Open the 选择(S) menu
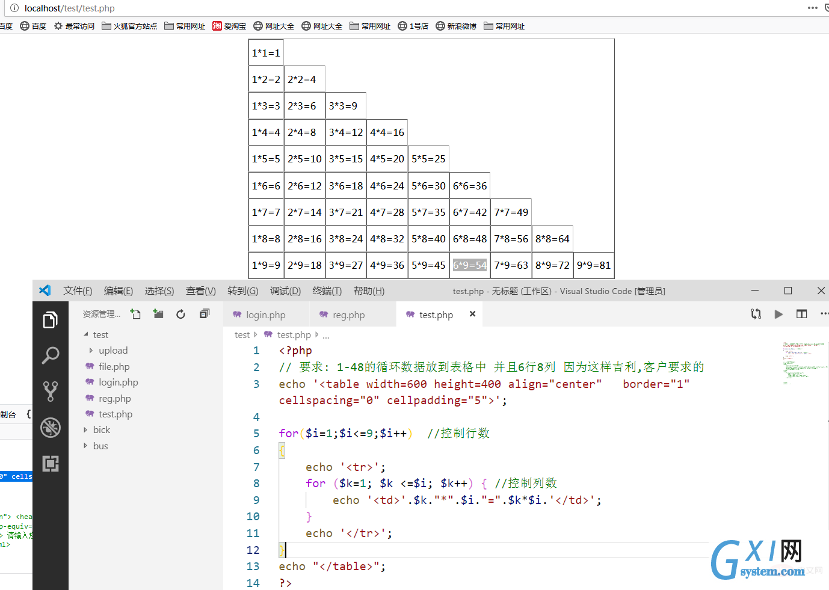829x590 pixels. click(x=159, y=290)
